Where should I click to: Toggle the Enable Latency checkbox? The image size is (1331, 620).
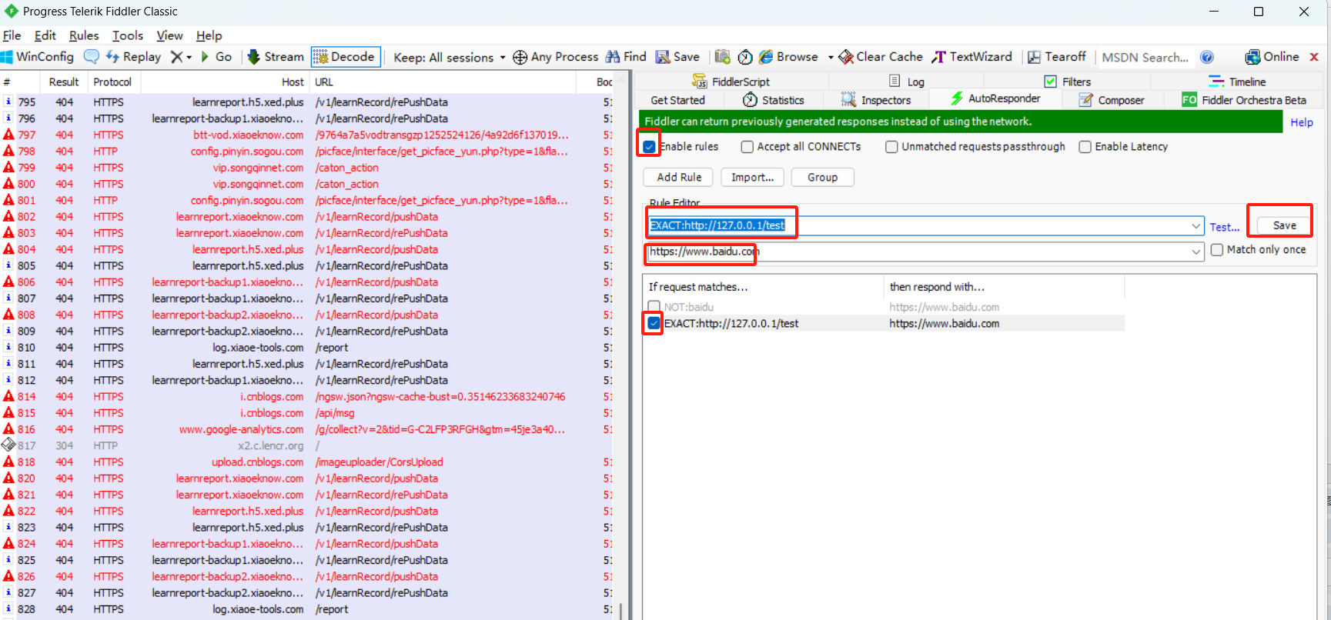tap(1085, 147)
